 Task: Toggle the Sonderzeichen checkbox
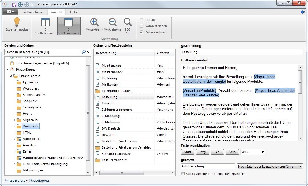[x=142, y=26]
